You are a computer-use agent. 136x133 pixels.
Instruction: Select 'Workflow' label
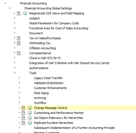click(40, 103)
